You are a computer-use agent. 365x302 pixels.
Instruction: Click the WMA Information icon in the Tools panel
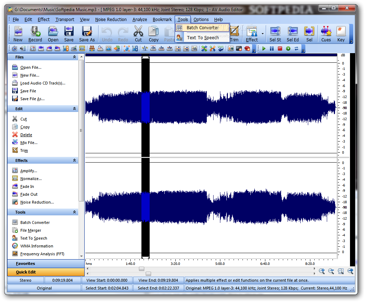pyautogui.click(x=15, y=246)
